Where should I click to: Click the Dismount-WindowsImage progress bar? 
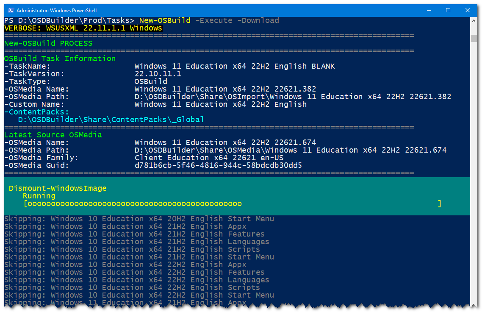click(233, 203)
